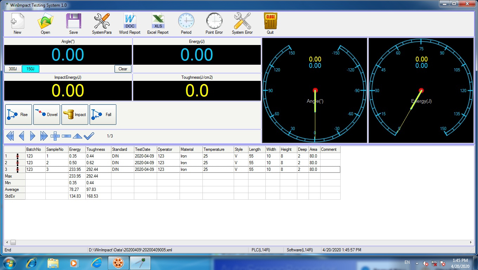Open the System Error diagnostics
This screenshot has height=270, width=478.
(x=242, y=23)
